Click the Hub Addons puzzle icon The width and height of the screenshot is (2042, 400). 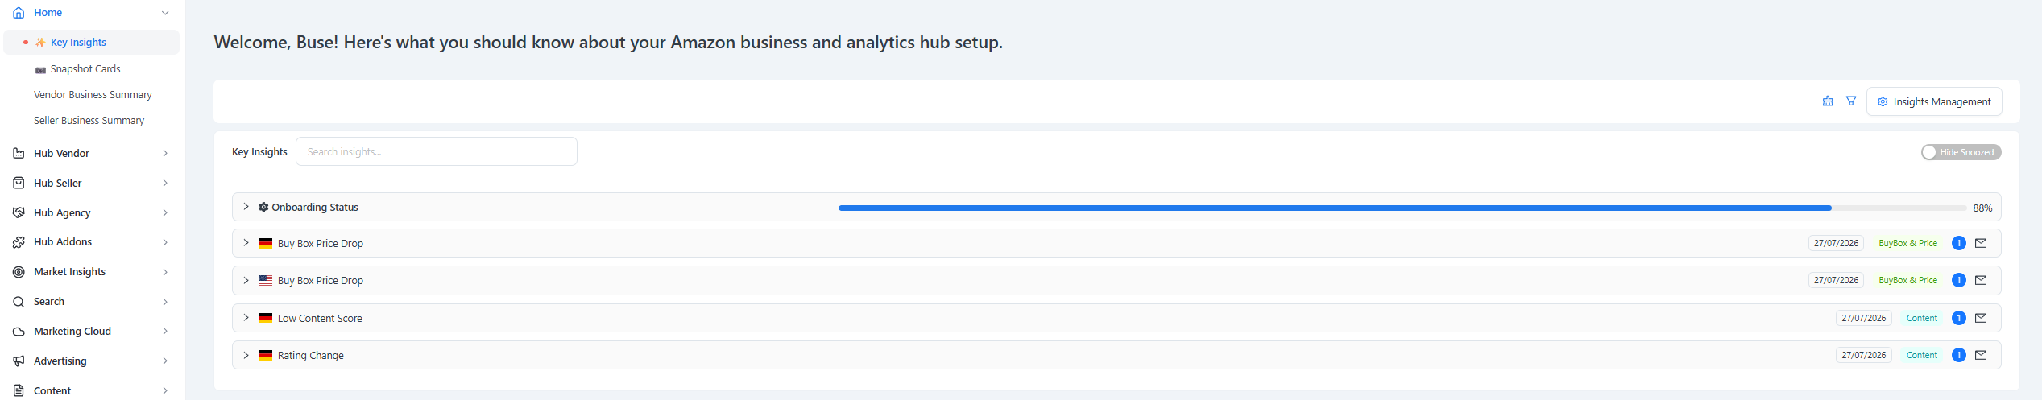point(19,242)
